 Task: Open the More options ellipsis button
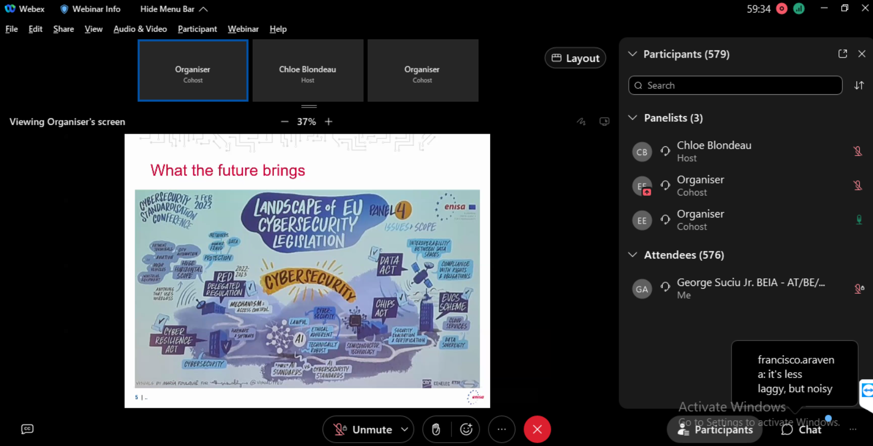(x=502, y=430)
